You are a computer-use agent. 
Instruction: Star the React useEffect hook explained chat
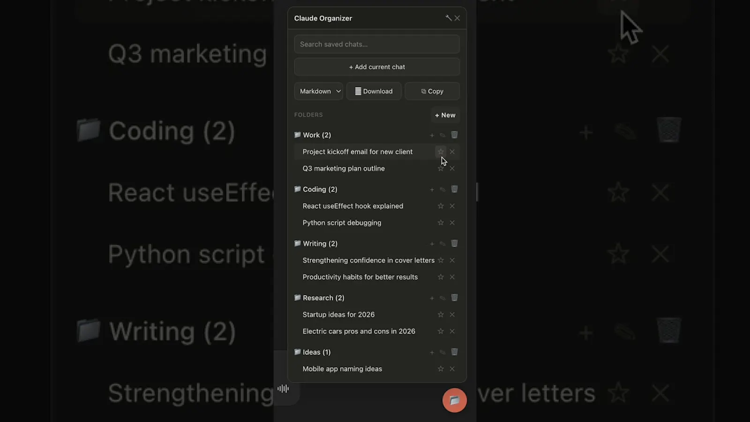point(441,206)
